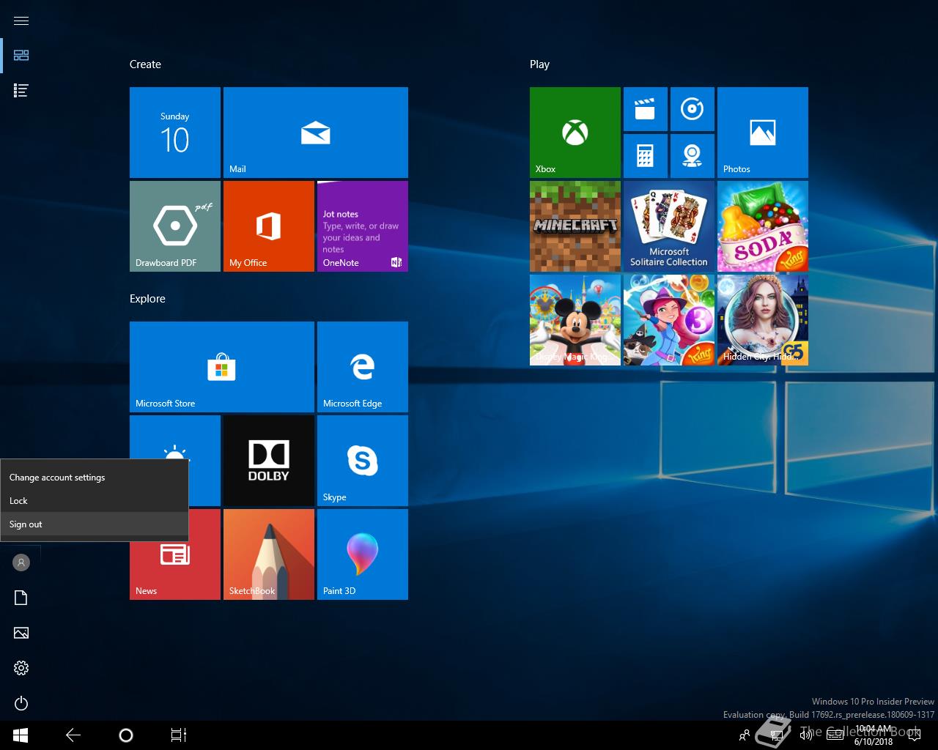Image resolution: width=938 pixels, height=750 pixels.
Task: Open the Candy Crush Soda tile
Action: (763, 226)
